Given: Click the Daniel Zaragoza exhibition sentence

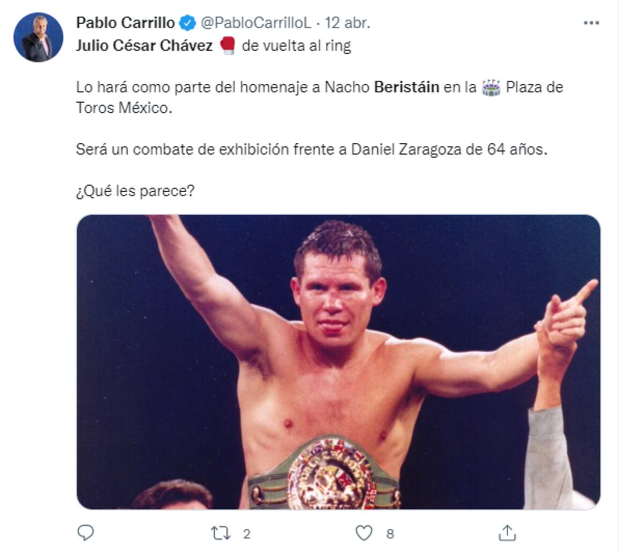Looking at the screenshot, I should tap(311, 149).
